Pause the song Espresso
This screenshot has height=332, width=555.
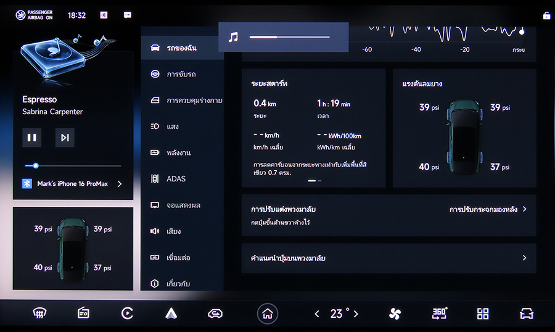click(32, 138)
